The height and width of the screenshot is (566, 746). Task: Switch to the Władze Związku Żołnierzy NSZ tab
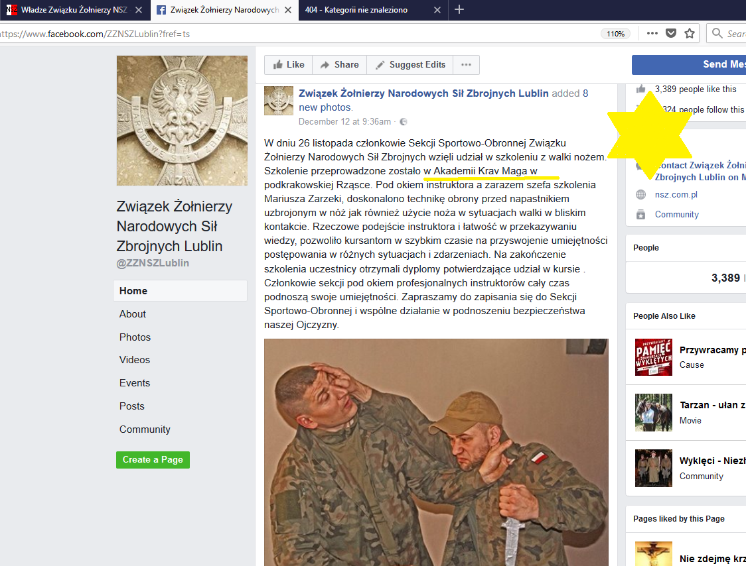[x=74, y=10]
